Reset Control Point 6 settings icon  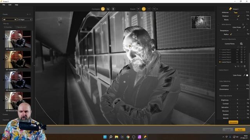click(246, 70)
